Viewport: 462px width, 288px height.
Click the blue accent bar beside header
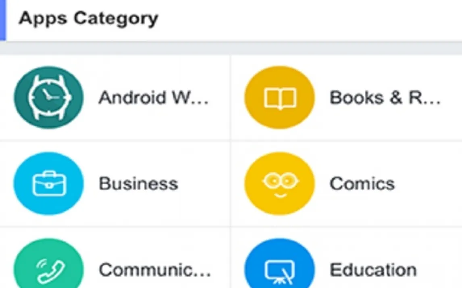point(3,20)
